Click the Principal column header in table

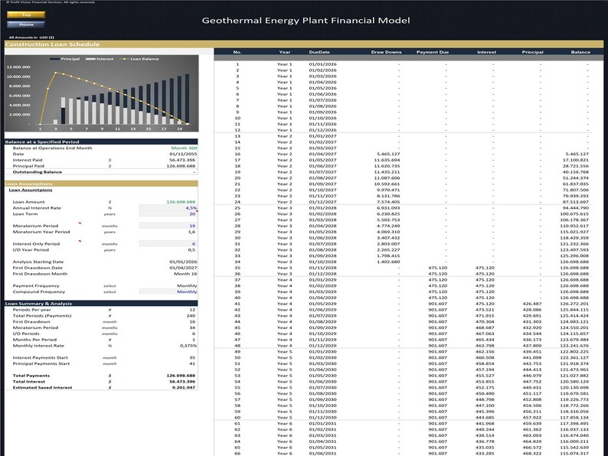[532, 52]
